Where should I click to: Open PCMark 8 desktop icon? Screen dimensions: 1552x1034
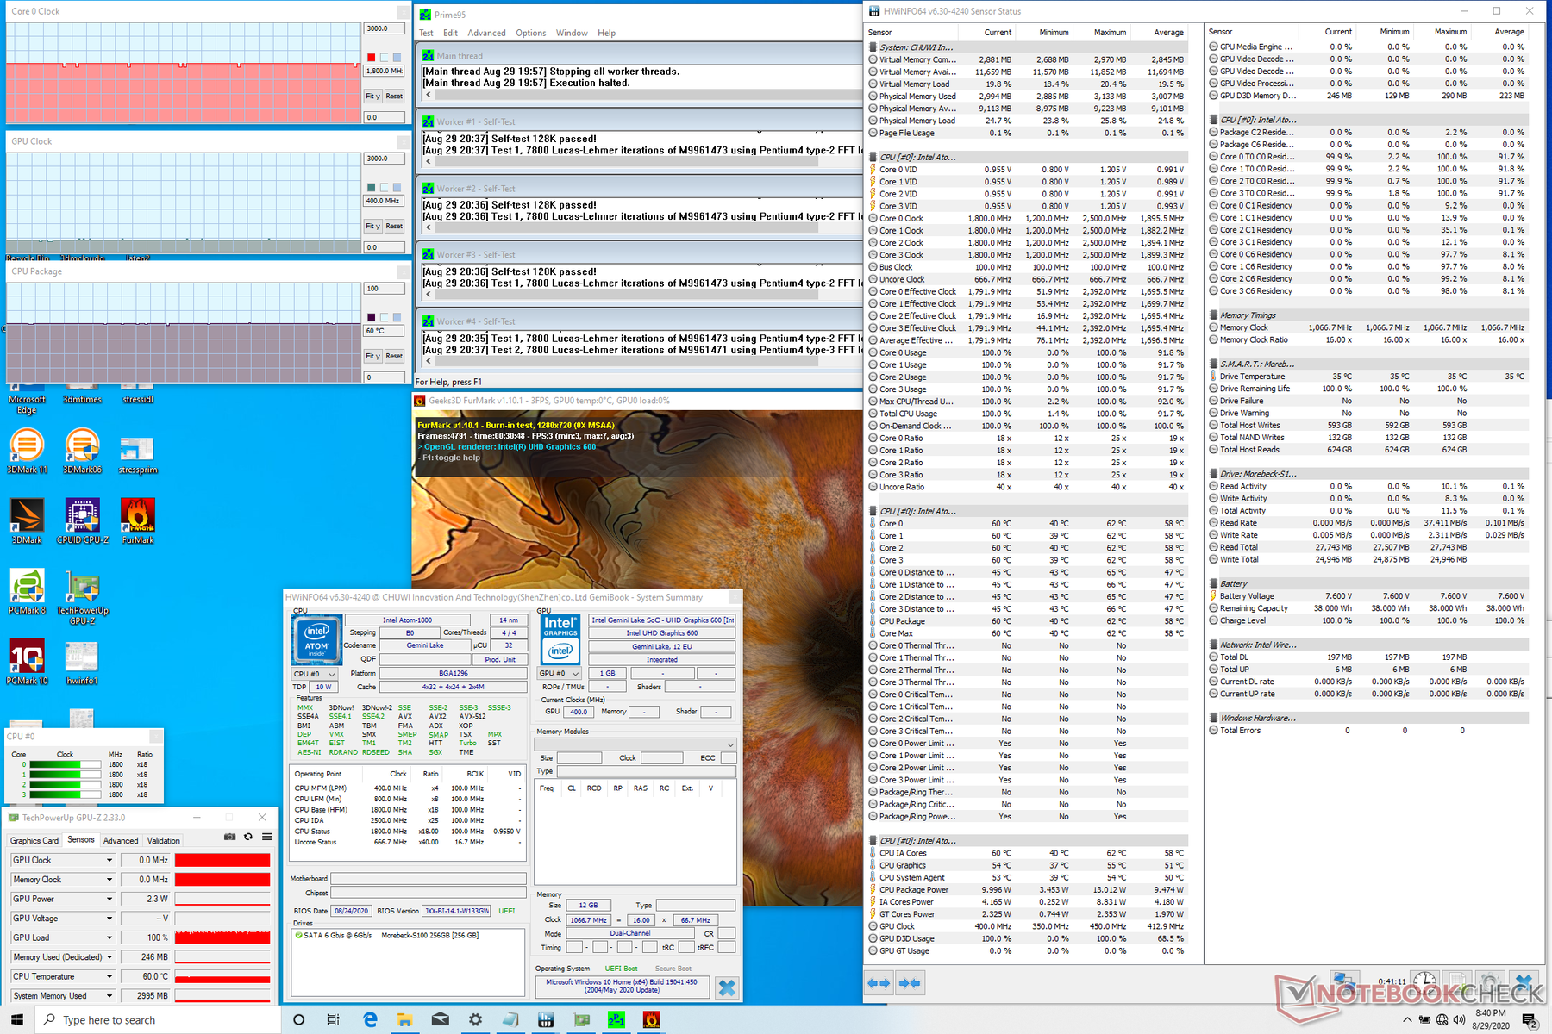[x=28, y=592]
